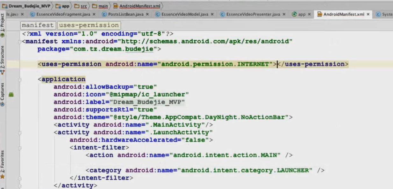Click the class icon on PostsListBean.java tab
The height and width of the screenshot is (189, 393).
[104, 14]
